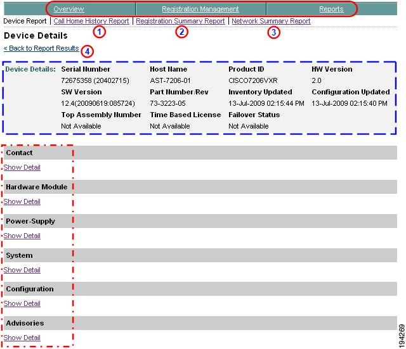Viewport: 406px width, 349px height.
Task: Click host name AST-7206-01
Action: [170, 80]
